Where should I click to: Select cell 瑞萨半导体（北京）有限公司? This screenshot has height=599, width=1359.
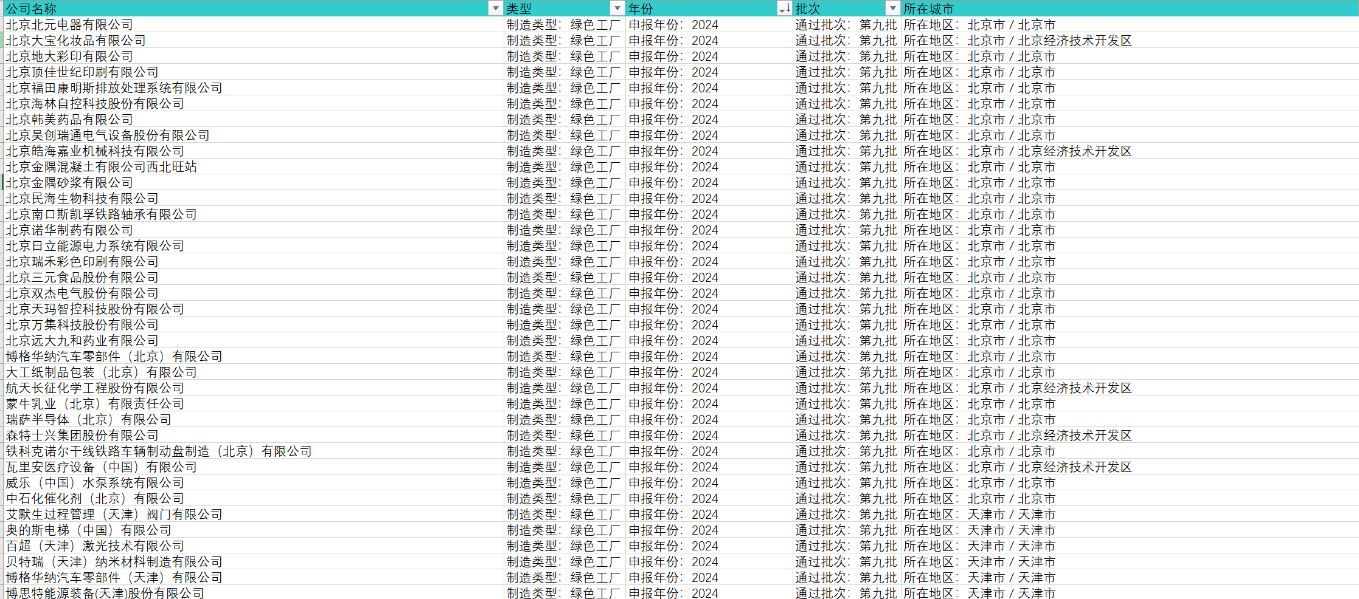[x=254, y=420]
